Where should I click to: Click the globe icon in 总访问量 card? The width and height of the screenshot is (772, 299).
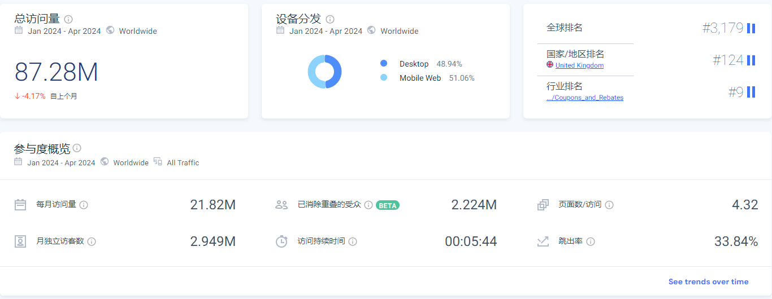tap(110, 30)
